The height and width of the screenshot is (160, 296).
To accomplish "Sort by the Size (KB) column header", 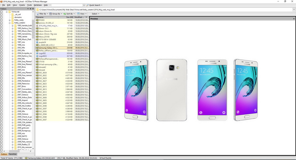I will tap(70, 17).
